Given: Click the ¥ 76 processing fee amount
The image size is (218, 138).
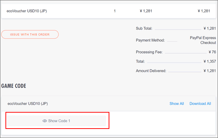Looking at the screenshot, I should tap(212, 52).
